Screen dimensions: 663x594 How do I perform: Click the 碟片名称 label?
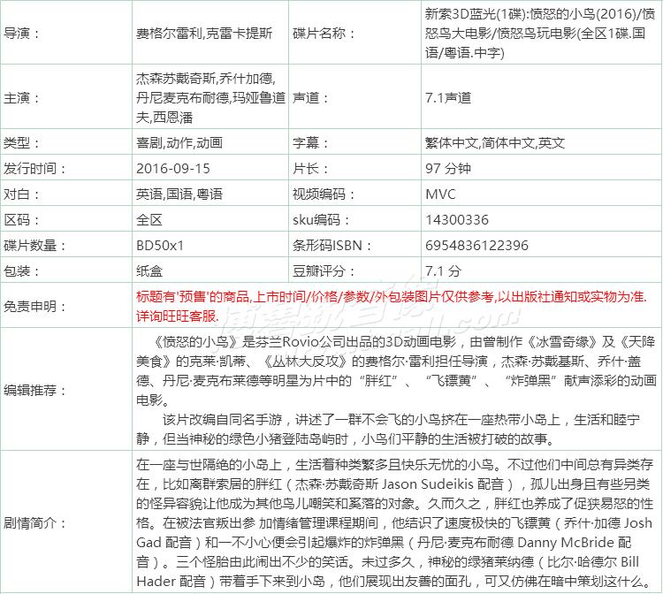pyautogui.click(x=324, y=34)
